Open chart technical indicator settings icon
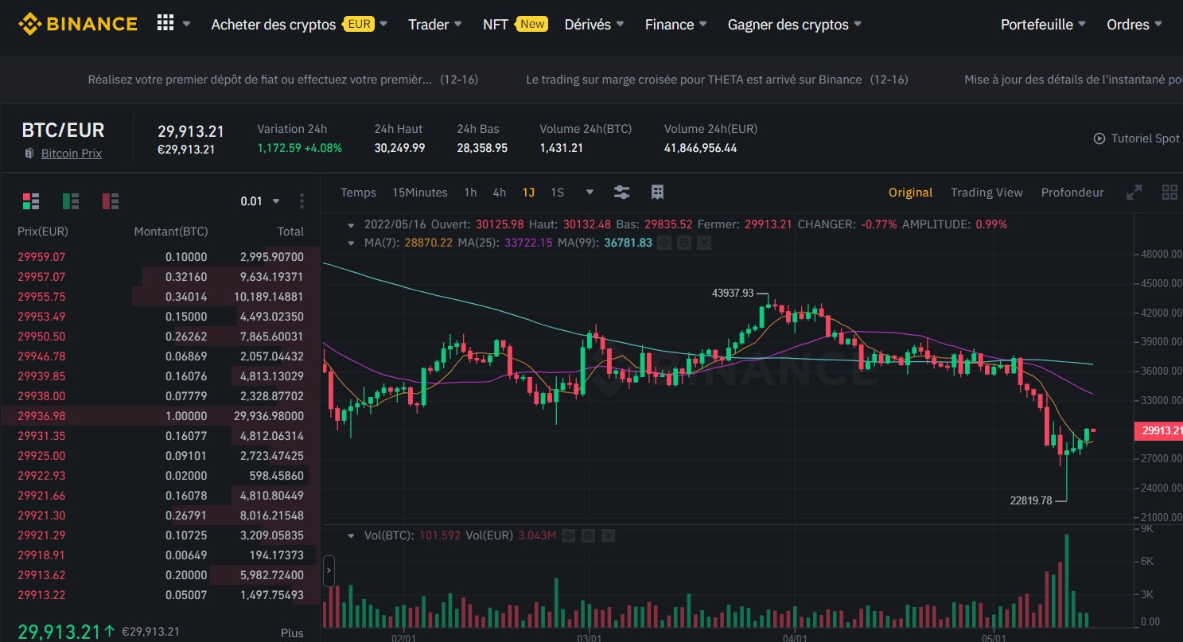The height and width of the screenshot is (642, 1183). [x=622, y=193]
